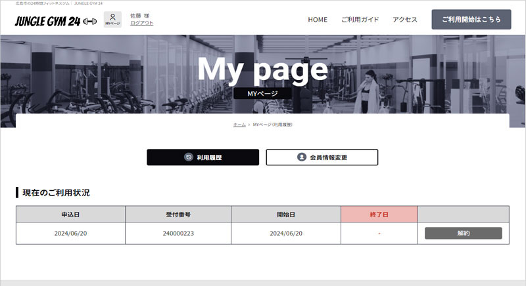Click the 受付番号 column header
The image size is (526, 286).
178,214
